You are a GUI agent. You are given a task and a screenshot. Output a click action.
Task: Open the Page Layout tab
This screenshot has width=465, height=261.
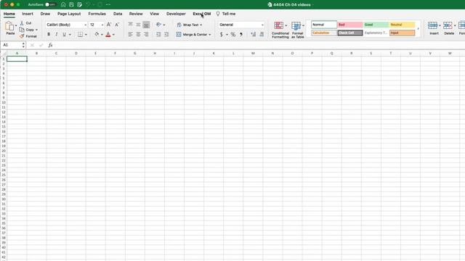(x=69, y=14)
